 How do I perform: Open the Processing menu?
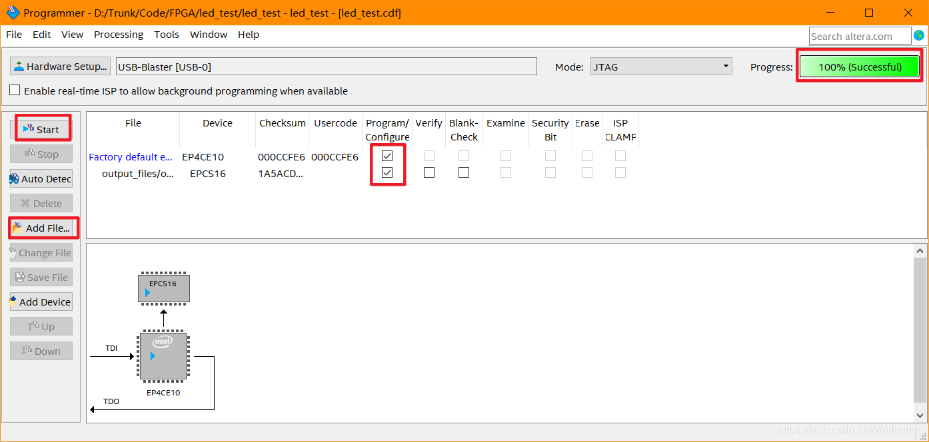119,35
